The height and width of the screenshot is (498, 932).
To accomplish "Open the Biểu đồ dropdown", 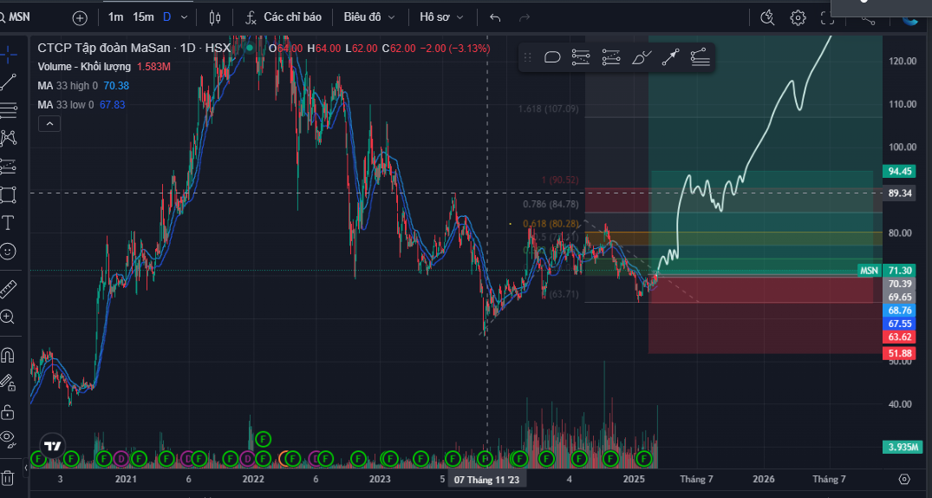I will (x=369, y=17).
